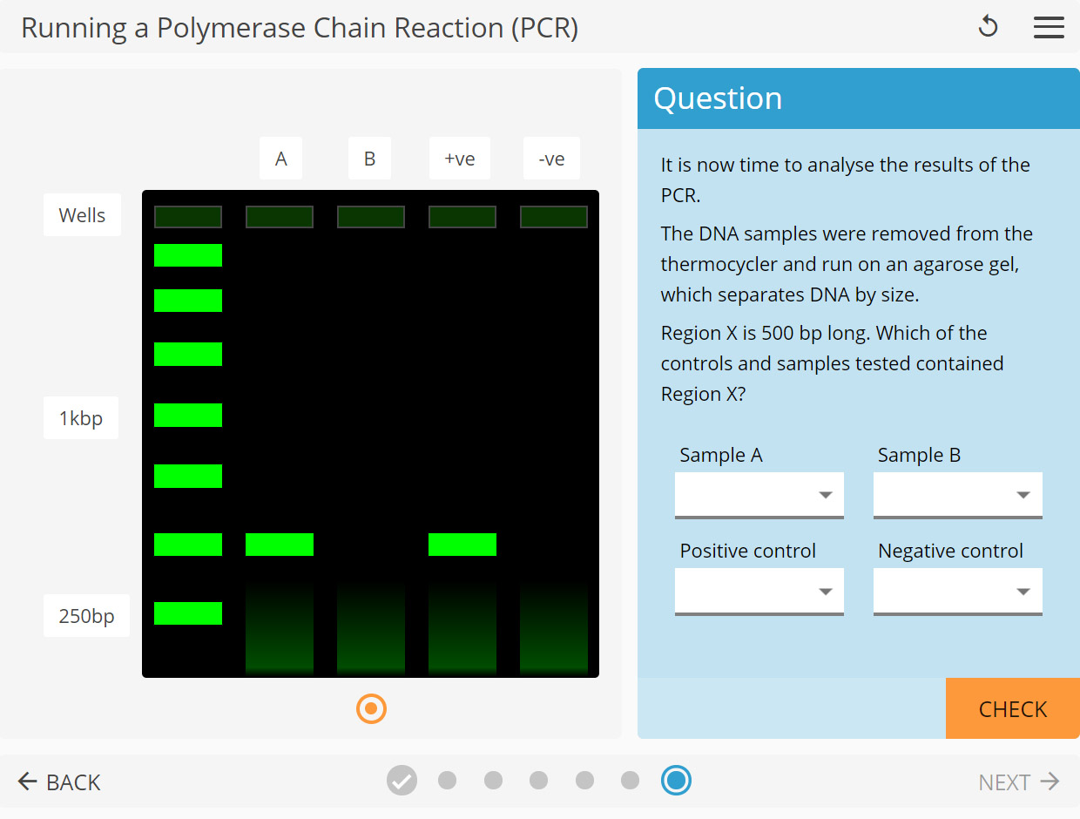Select the current blue progress step
The height and width of the screenshot is (819, 1080).
pos(676,781)
